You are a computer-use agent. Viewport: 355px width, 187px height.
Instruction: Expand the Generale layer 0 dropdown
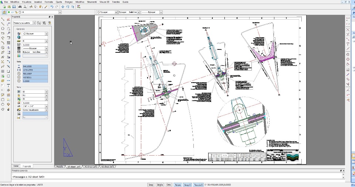point(46,41)
